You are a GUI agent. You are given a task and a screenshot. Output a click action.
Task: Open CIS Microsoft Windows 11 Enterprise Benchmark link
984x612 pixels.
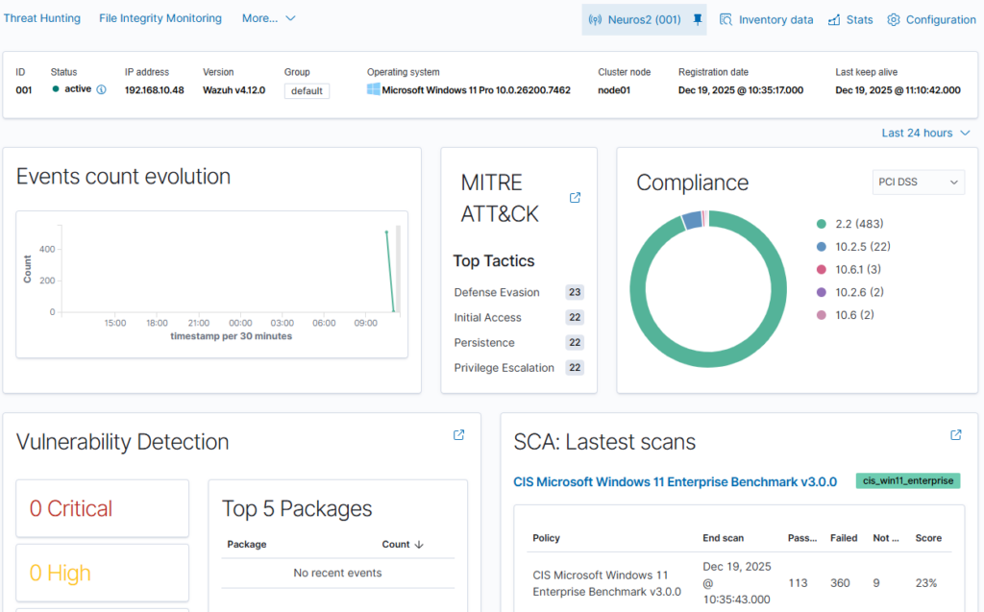coord(675,481)
